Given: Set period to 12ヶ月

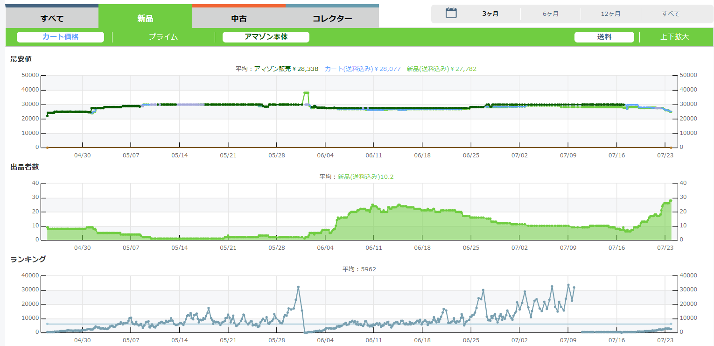Looking at the screenshot, I should tap(610, 14).
